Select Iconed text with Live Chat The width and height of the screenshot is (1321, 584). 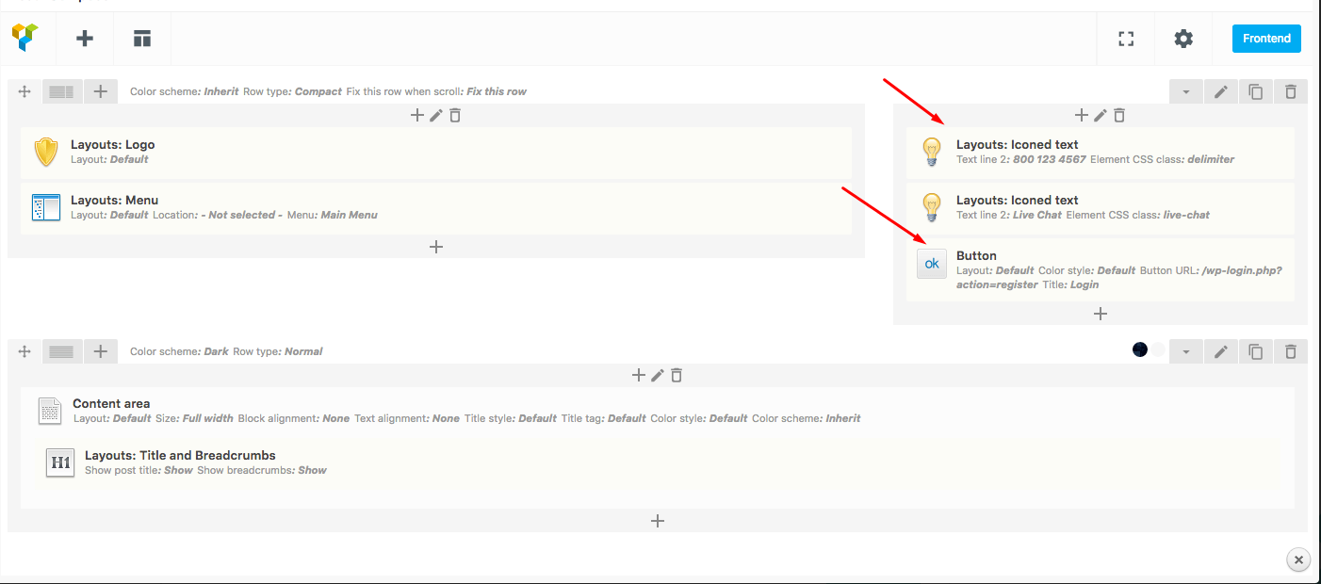tap(1101, 207)
